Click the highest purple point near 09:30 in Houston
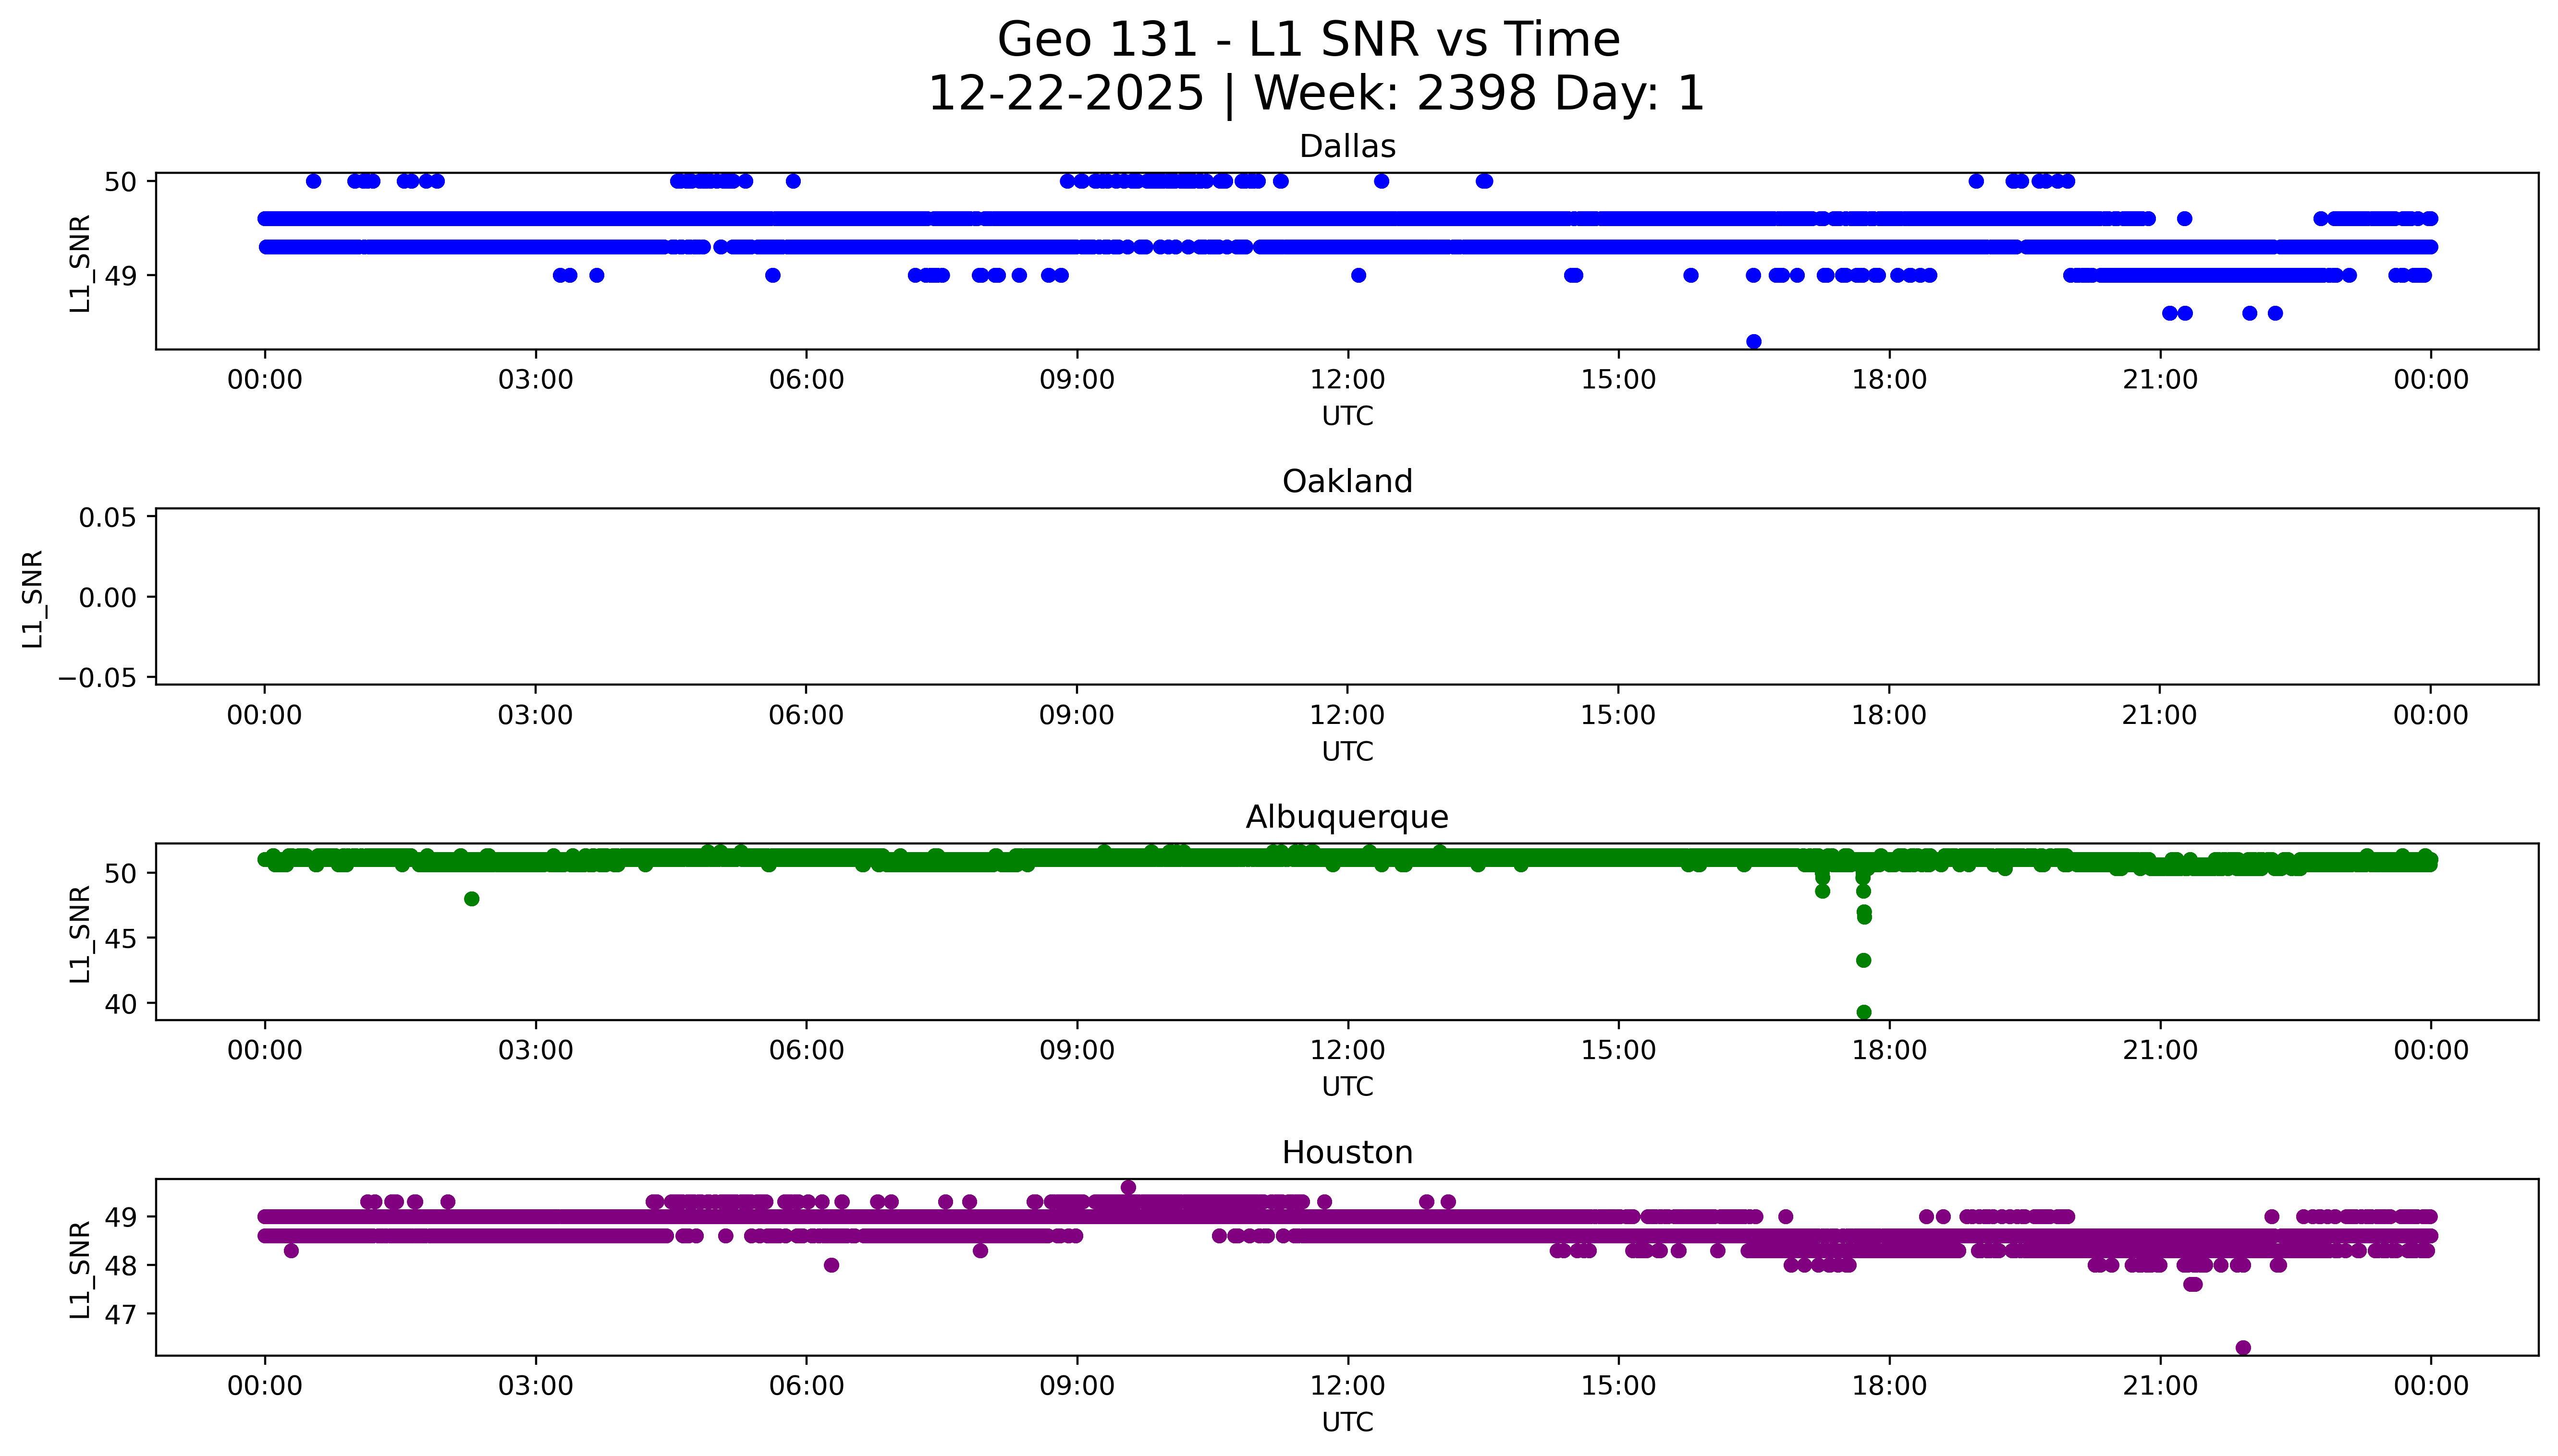The height and width of the screenshot is (1456, 2558). [1128, 1188]
